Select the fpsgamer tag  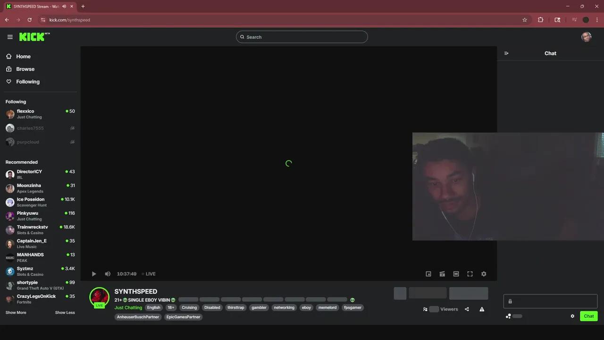pos(353,307)
